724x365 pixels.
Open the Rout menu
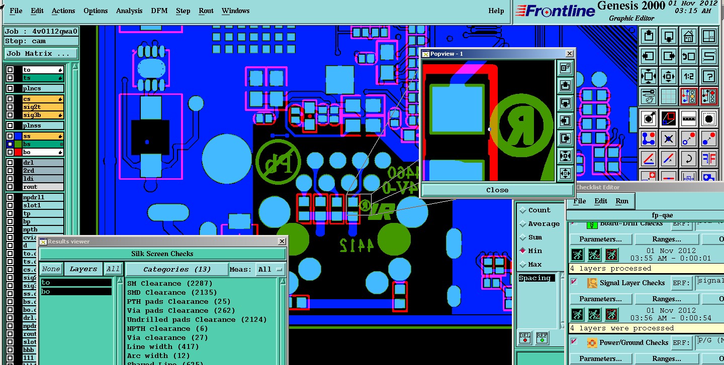[x=206, y=11]
